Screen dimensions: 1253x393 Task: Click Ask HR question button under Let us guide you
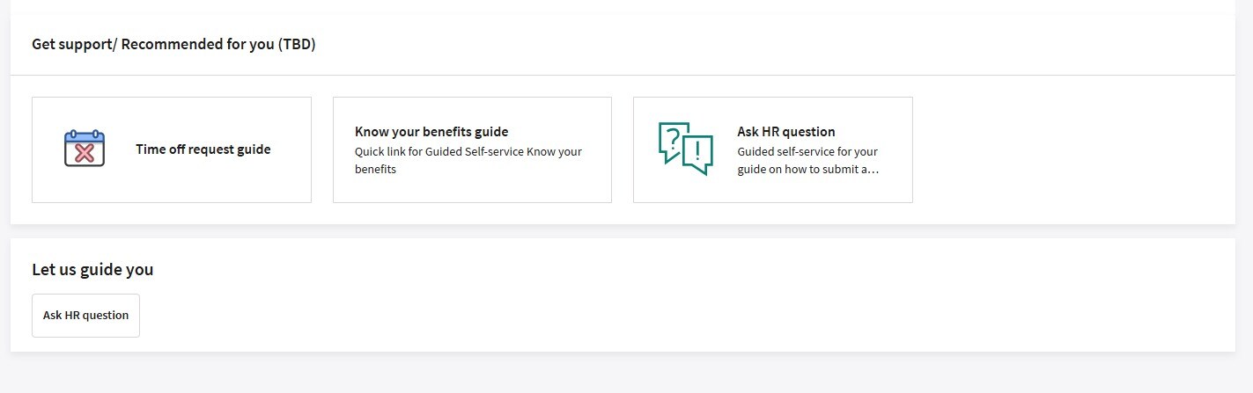click(85, 316)
